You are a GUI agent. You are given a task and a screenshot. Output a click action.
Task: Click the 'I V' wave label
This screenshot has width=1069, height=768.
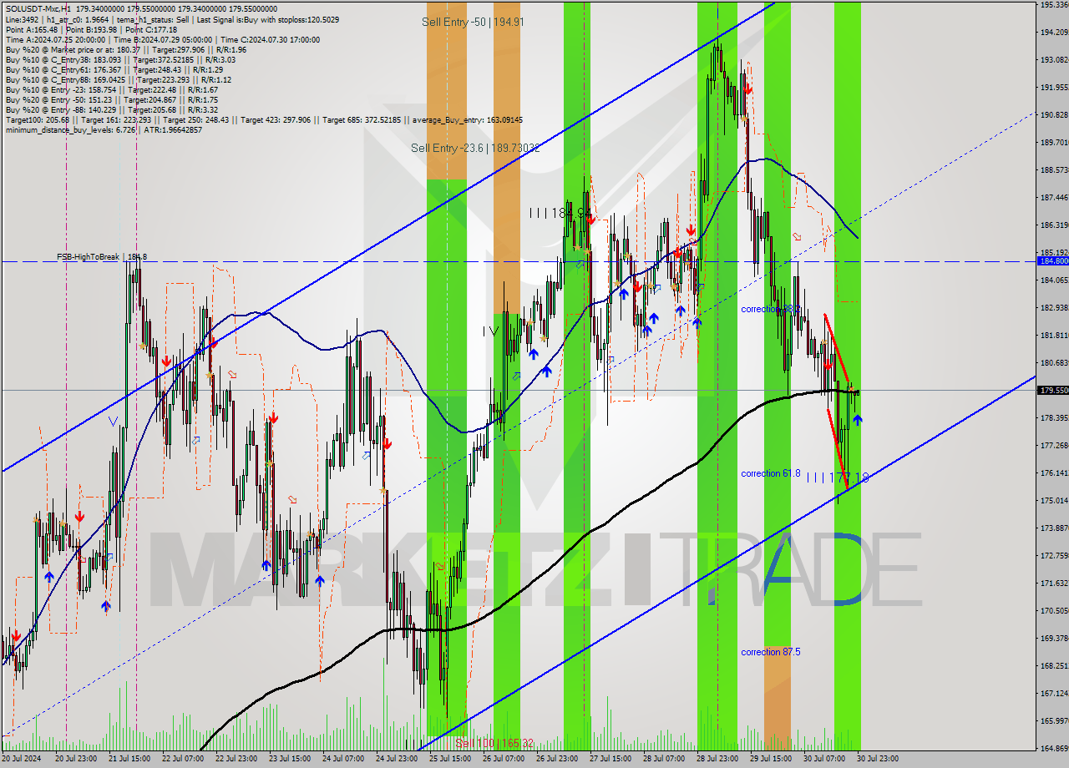(490, 331)
